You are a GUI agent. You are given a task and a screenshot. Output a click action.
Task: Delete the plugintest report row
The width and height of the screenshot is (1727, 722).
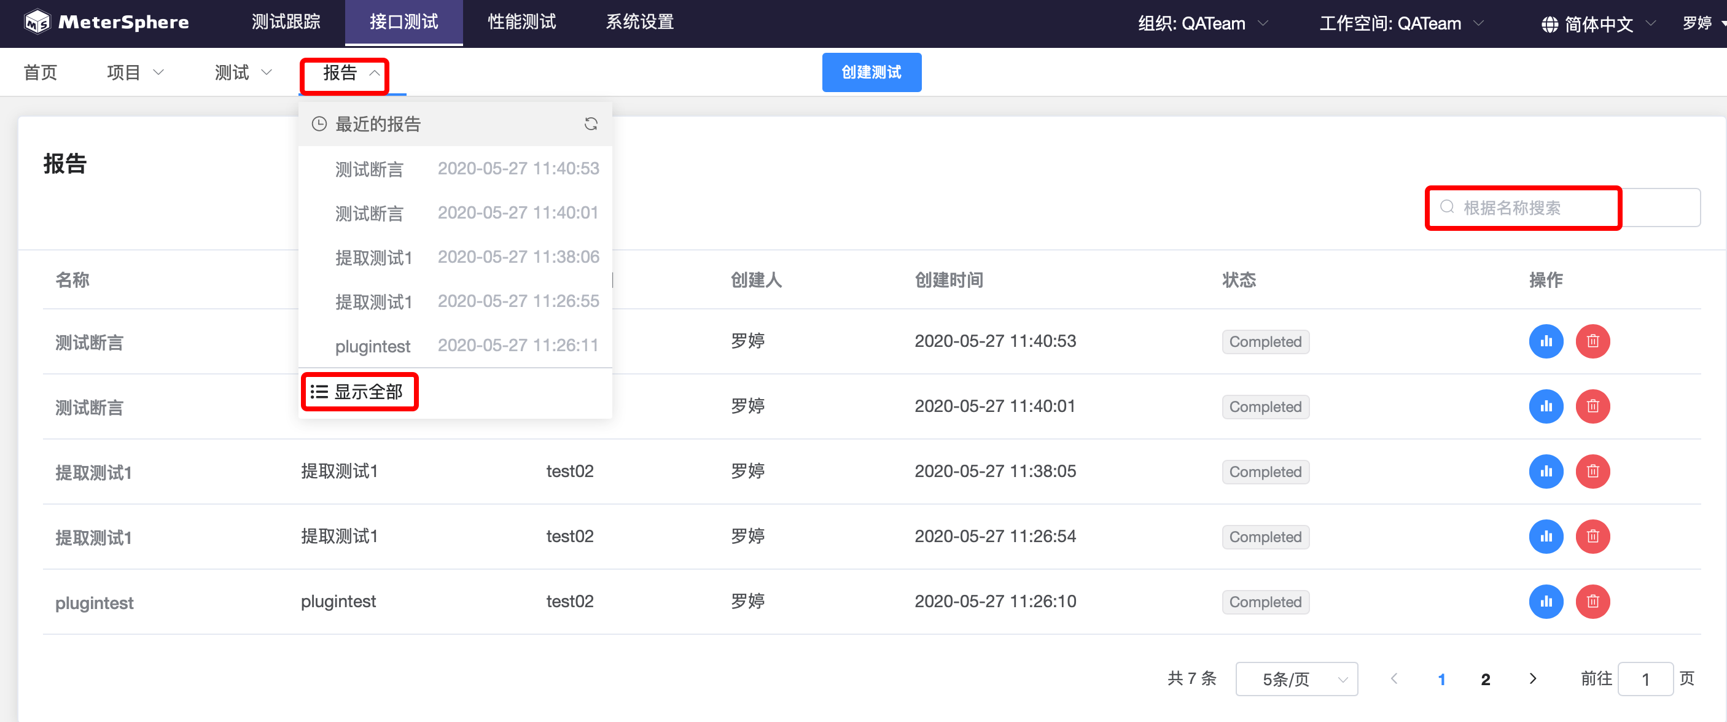click(x=1593, y=601)
